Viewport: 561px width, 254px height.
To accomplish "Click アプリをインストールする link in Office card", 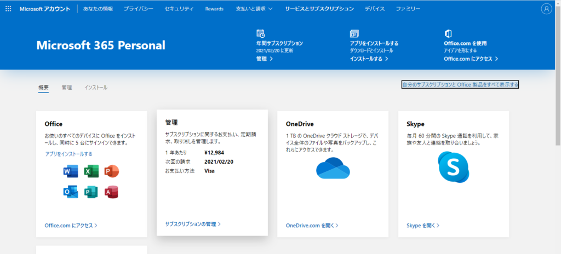I will click(68, 154).
